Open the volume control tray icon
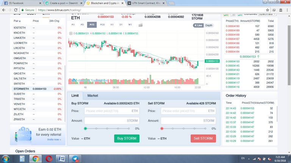This screenshot has height=163, width=291. tap(269, 159)
